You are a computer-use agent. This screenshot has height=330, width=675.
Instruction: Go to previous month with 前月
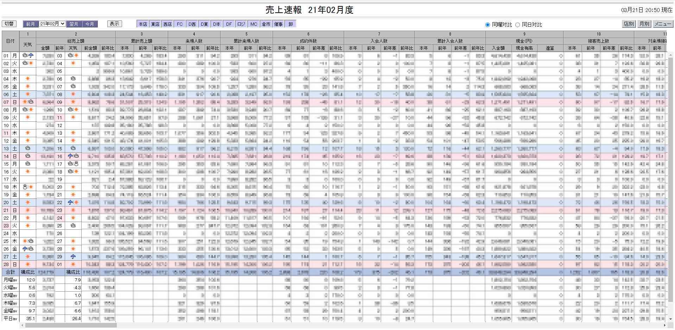31,24
